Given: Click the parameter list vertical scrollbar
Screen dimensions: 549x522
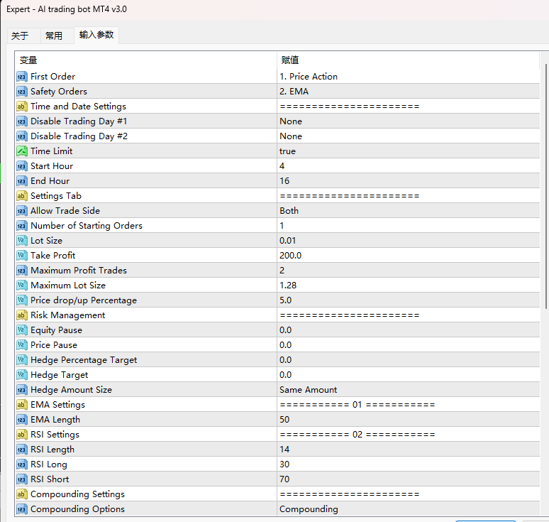Looking at the screenshot, I should pos(545,186).
